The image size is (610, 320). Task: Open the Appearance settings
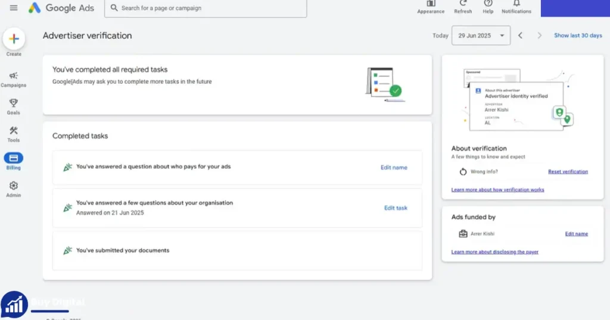[431, 7]
